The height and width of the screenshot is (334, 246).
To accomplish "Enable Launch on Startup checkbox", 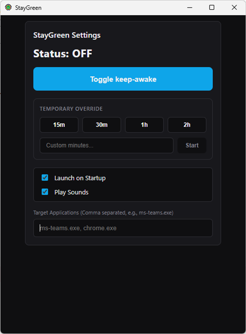I will pos(44,178).
